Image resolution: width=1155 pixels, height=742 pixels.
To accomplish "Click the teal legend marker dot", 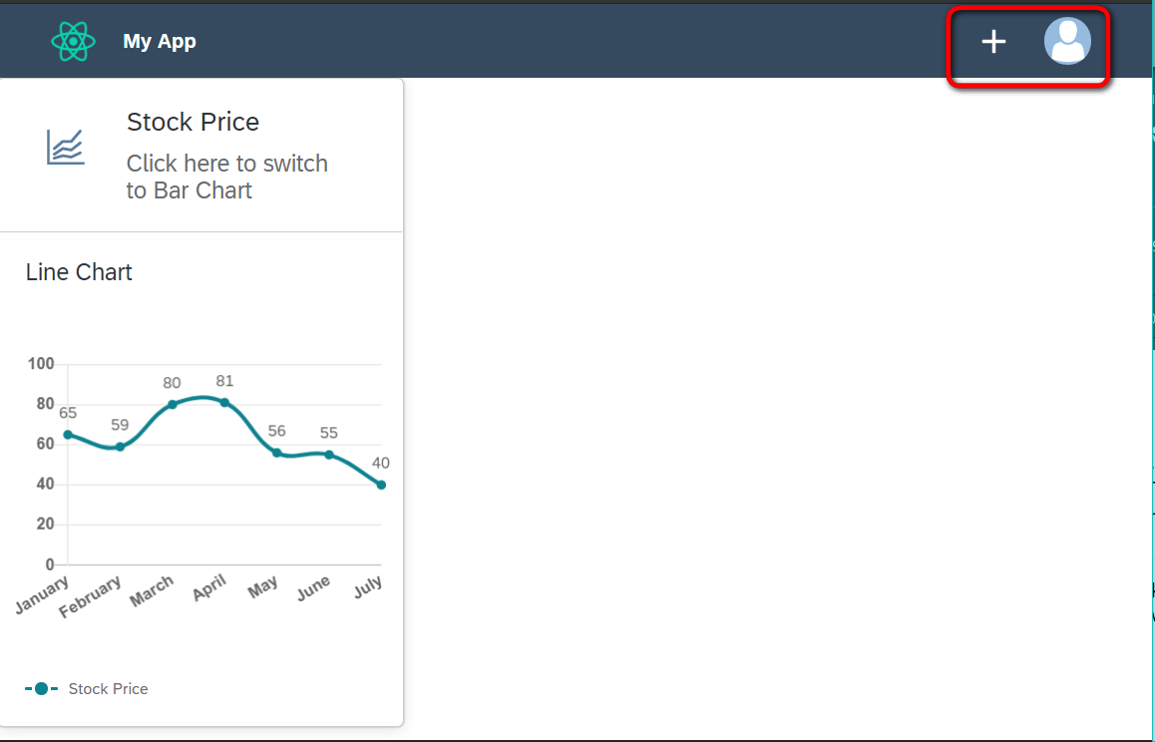I will pyautogui.click(x=41, y=688).
